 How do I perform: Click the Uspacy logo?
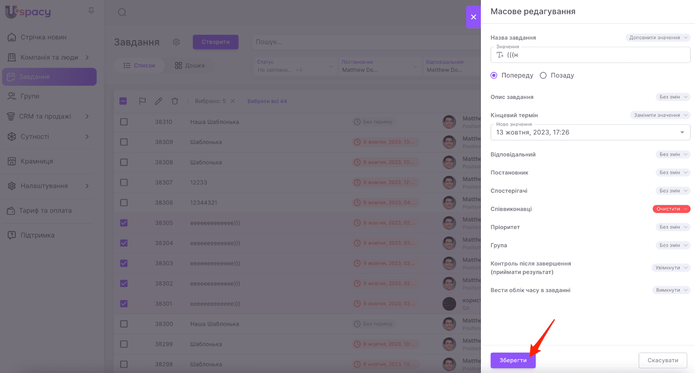(x=28, y=12)
